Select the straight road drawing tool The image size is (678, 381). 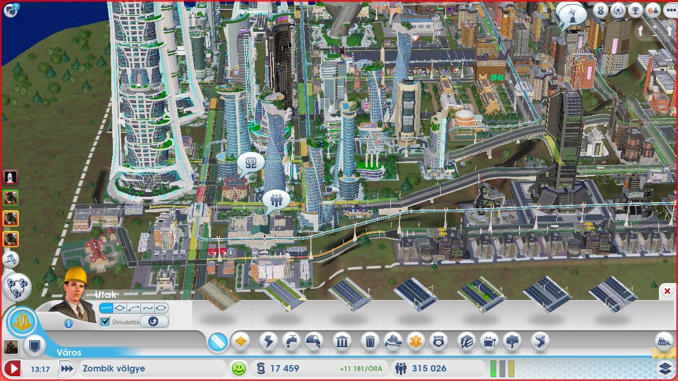coord(106,308)
